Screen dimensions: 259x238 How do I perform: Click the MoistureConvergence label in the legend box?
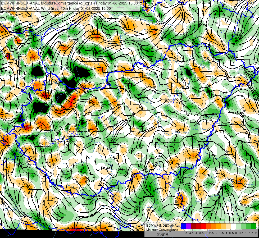coord(162,230)
